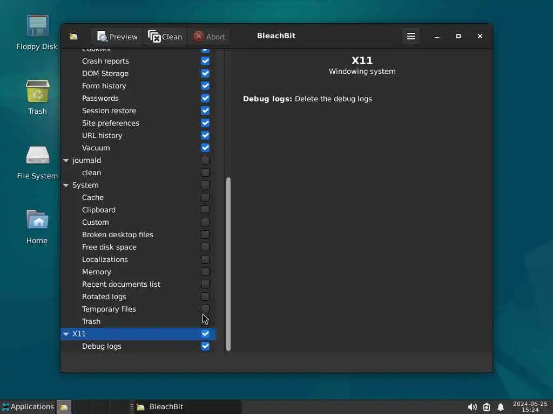This screenshot has height=414, width=553.
Task: Collapse the journald tree group
Action: [66, 161]
